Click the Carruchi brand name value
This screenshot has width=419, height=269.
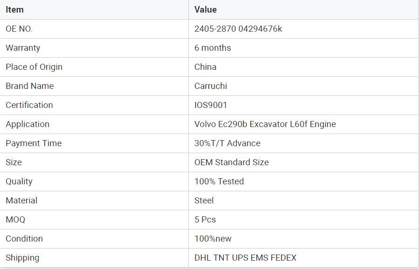tap(211, 86)
